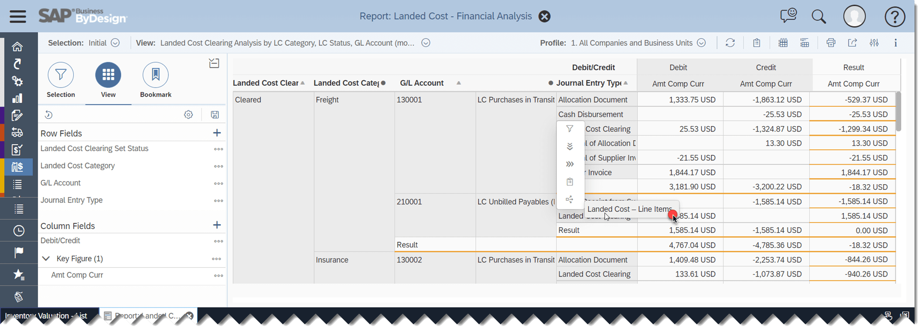
Task: Sort the Journal Entry Type column
Action: [x=626, y=83]
